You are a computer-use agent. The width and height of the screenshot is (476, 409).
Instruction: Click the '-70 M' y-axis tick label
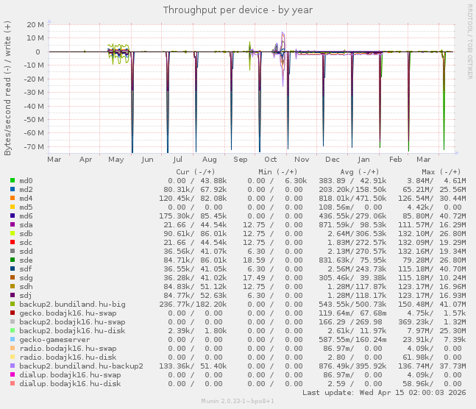point(34,146)
